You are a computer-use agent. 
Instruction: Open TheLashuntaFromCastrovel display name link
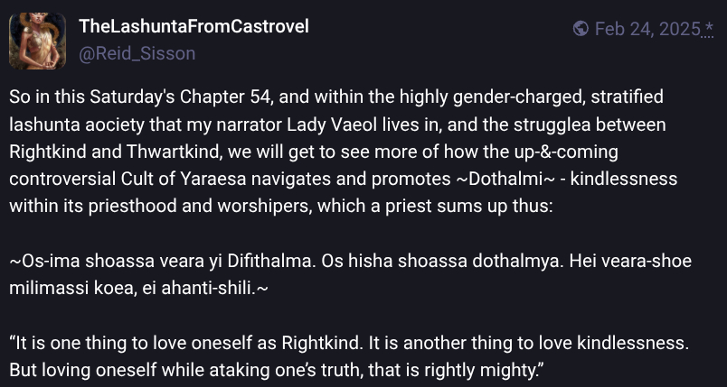(194, 26)
